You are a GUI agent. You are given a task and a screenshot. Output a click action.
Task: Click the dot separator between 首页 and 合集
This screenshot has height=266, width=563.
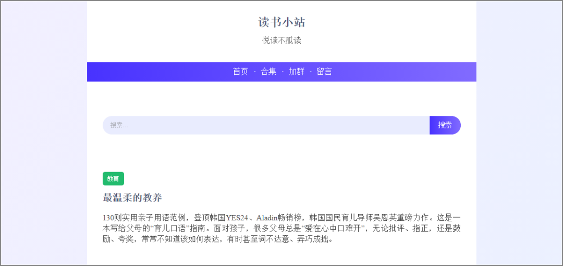click(254, 72)
